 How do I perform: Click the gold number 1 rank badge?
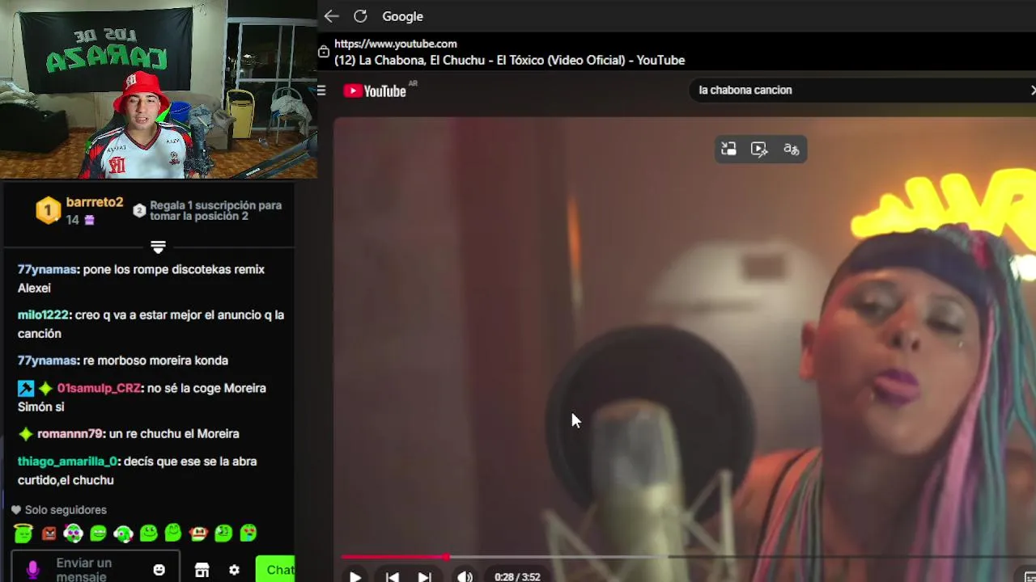tap(48, 210)
